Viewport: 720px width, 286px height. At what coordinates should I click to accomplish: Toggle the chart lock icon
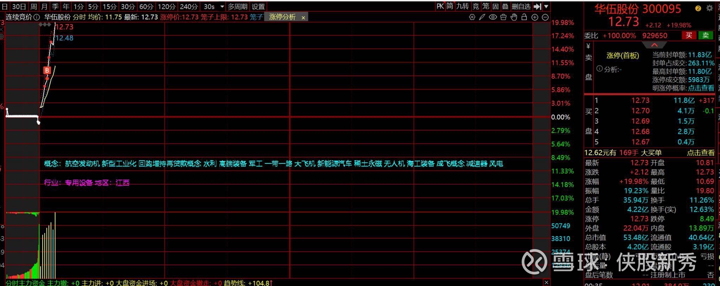coord(524,17)
